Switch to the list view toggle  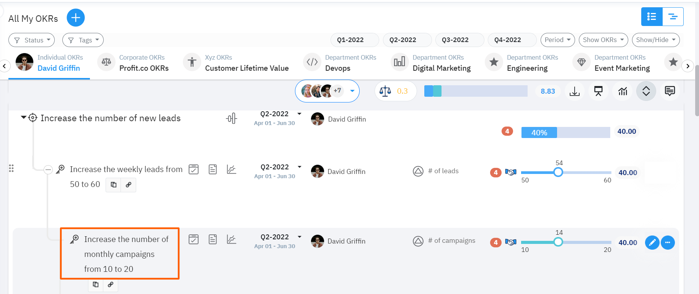[652, 17]
